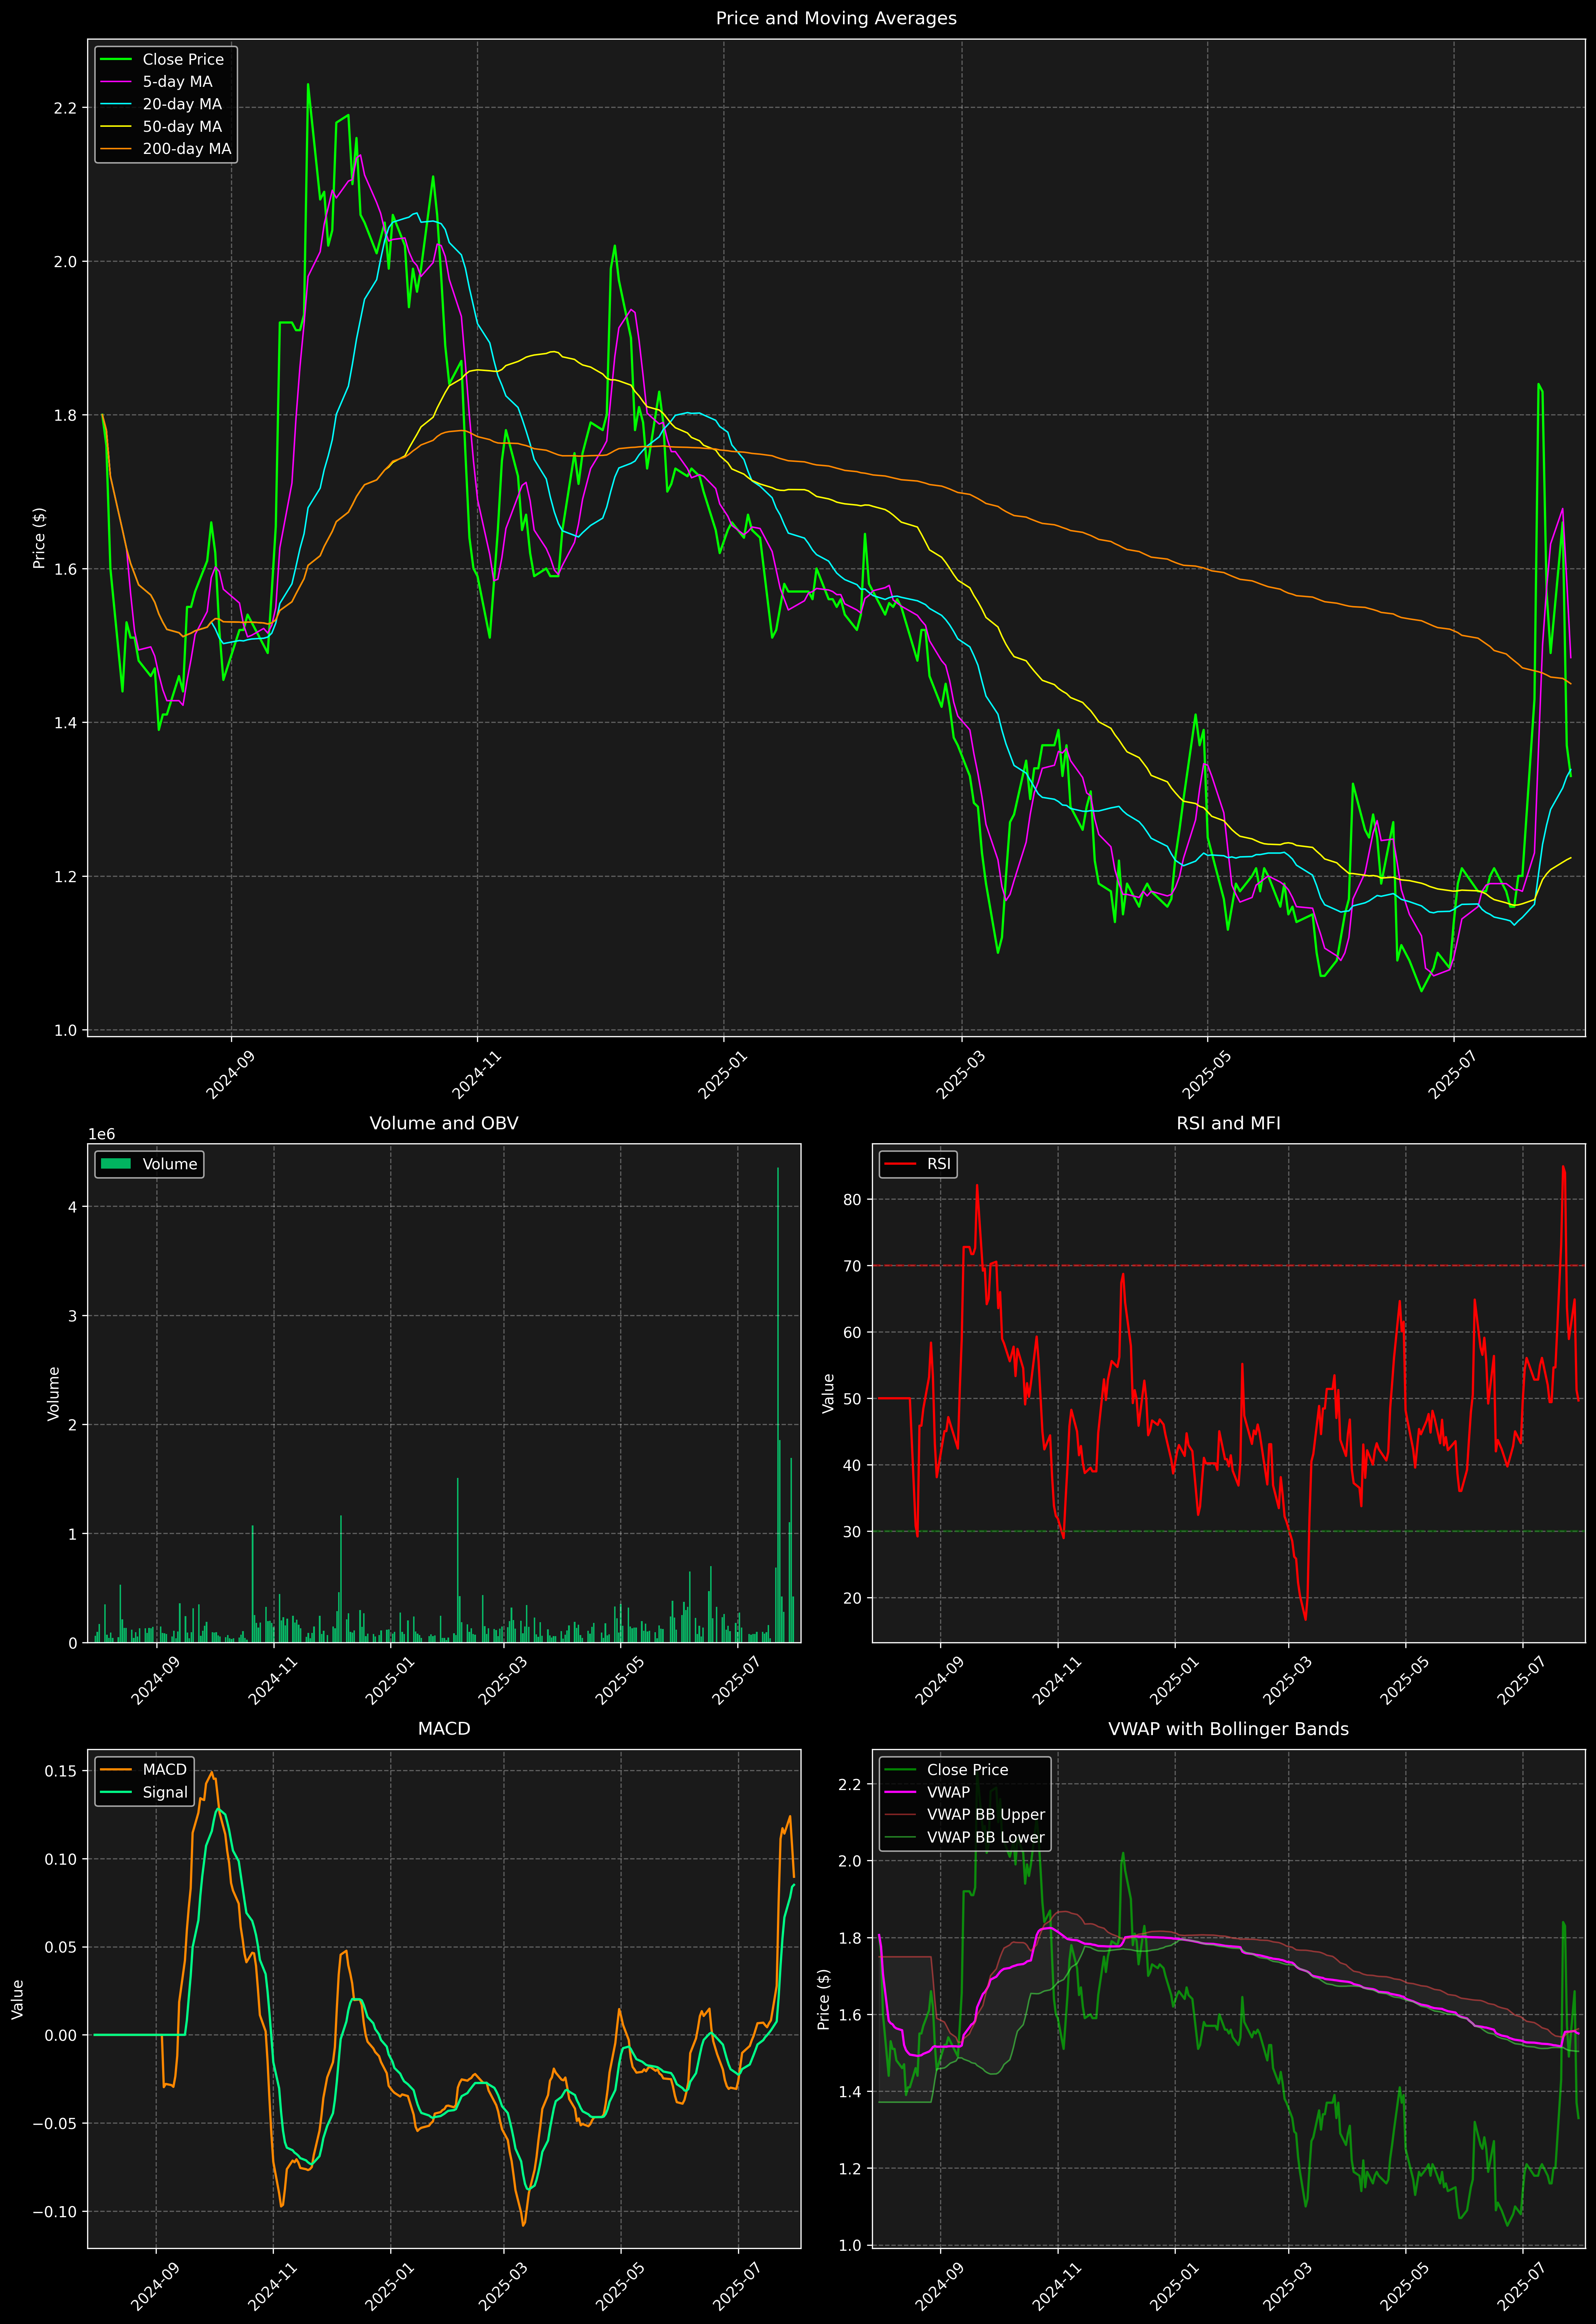
Task: Click the green Volume legend swatch
Action: point(116,1164)
